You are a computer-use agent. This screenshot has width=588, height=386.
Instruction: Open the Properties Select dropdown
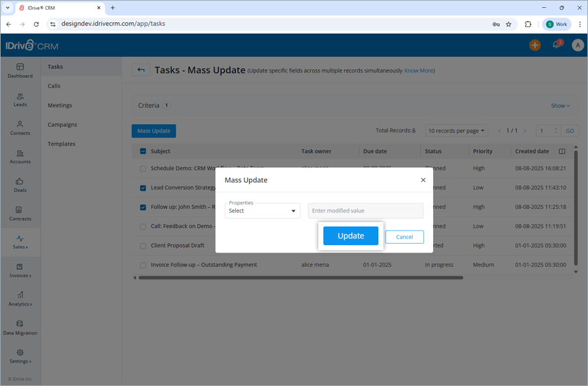coord(262,210)
